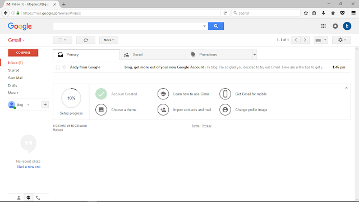Click the Pocket shield icon
The width and height of the screenshot is (359, 202).
click(343, 13)
